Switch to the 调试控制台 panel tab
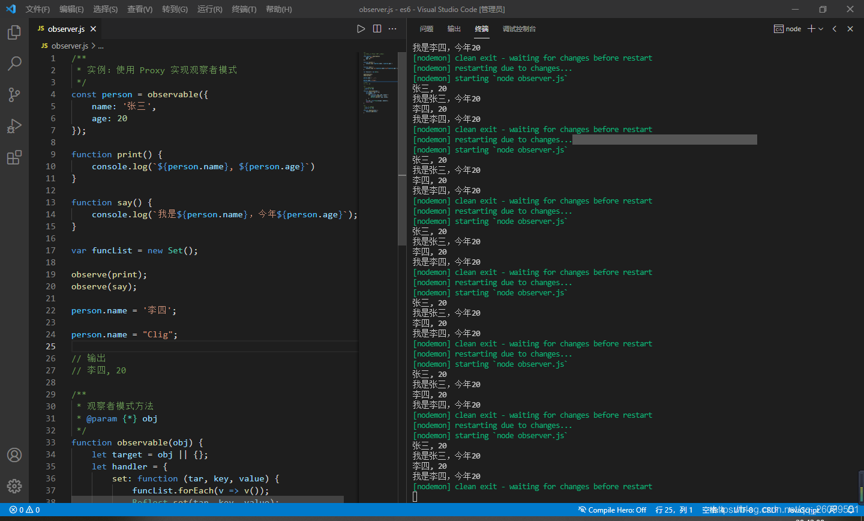The height and width of the screenshot is (521, 864). 519,29
